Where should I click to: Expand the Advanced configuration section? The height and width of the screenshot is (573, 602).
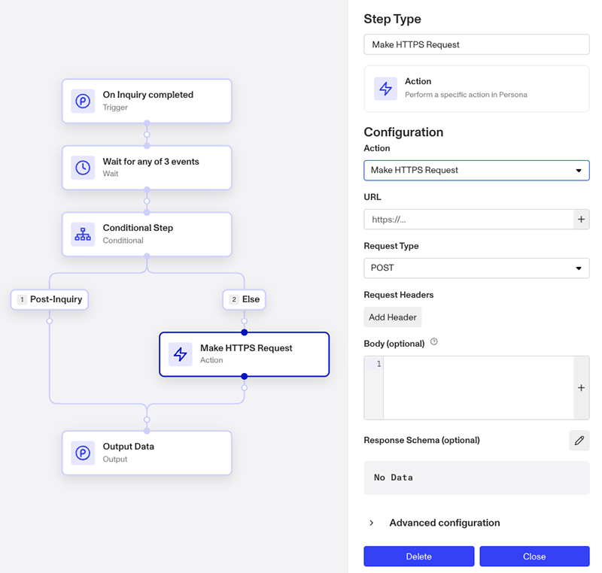click(x=372, y=523)
